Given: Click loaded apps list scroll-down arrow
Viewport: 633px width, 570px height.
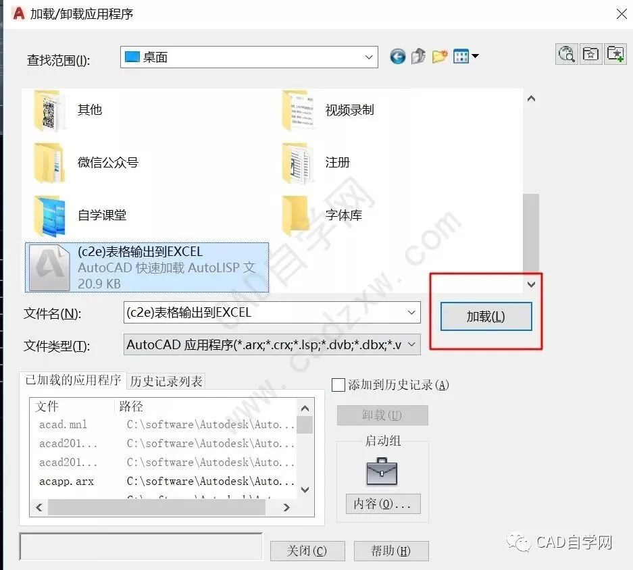Looking at the screenshot, I should point(305,490).
